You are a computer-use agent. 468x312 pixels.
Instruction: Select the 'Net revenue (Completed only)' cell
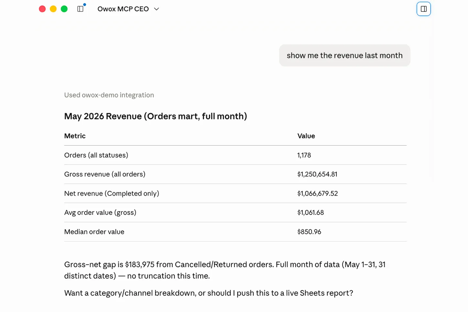112,194
